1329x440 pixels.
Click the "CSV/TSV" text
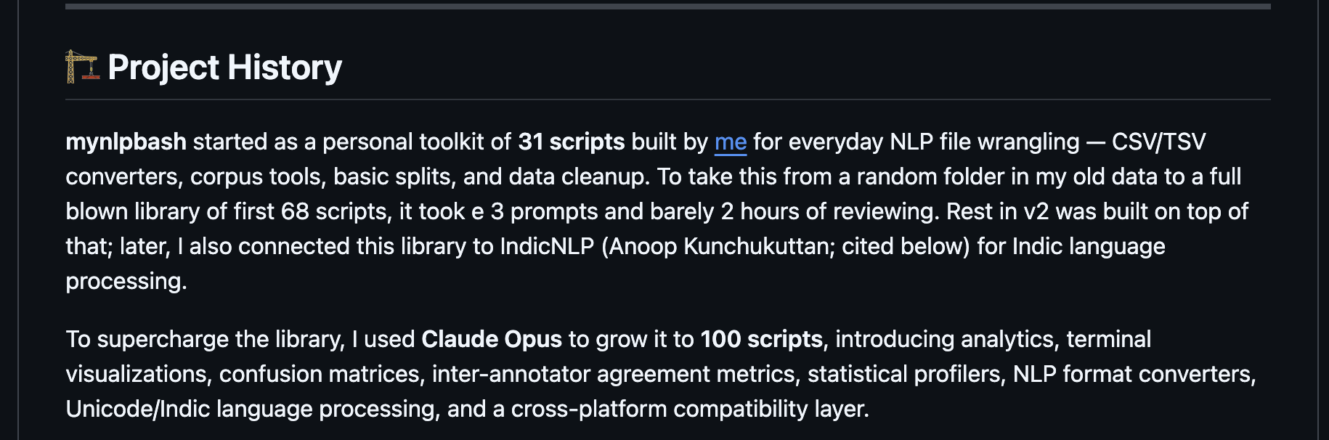1158,142
